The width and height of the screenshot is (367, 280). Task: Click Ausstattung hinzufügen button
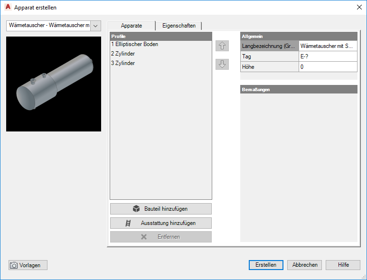click(x=161, y=223)
